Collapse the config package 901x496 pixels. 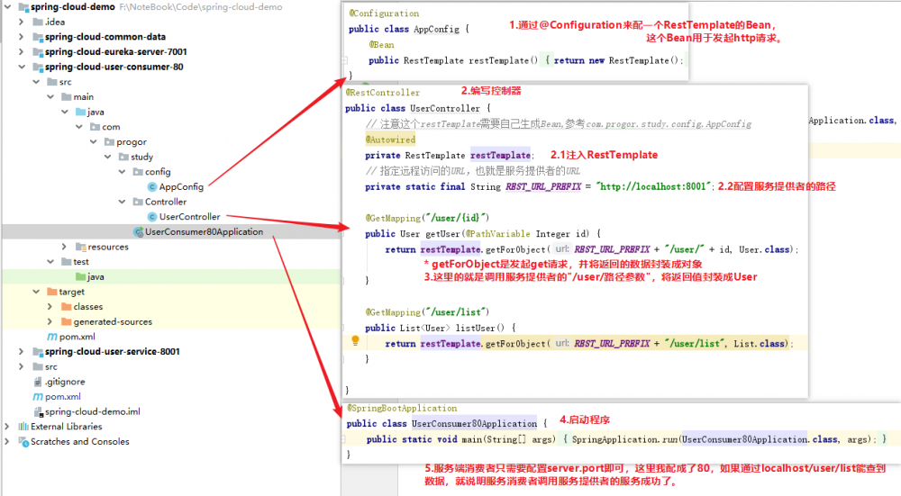point(122,172)
